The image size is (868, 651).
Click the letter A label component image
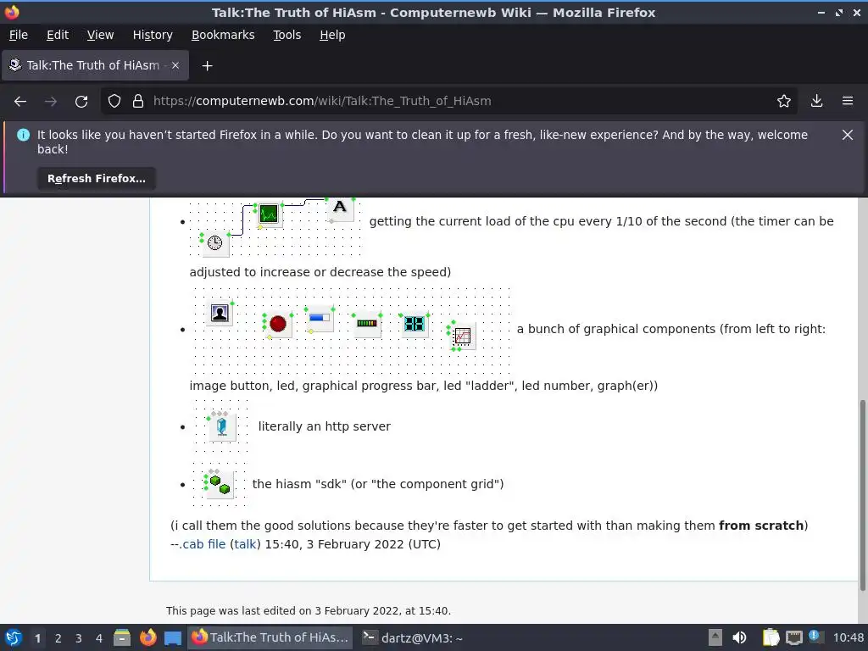pyautogui.click(x=340, y=209)
